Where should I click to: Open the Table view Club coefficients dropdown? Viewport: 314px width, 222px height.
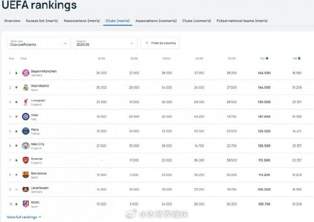pyautogui.click(x=39, y=43)
